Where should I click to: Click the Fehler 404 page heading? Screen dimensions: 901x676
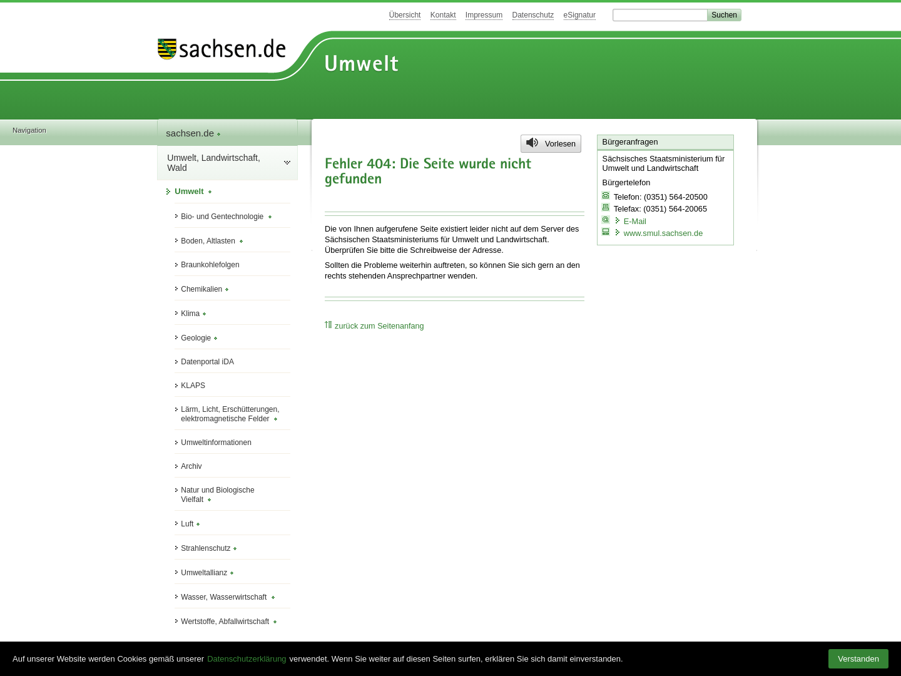(428, 171)
